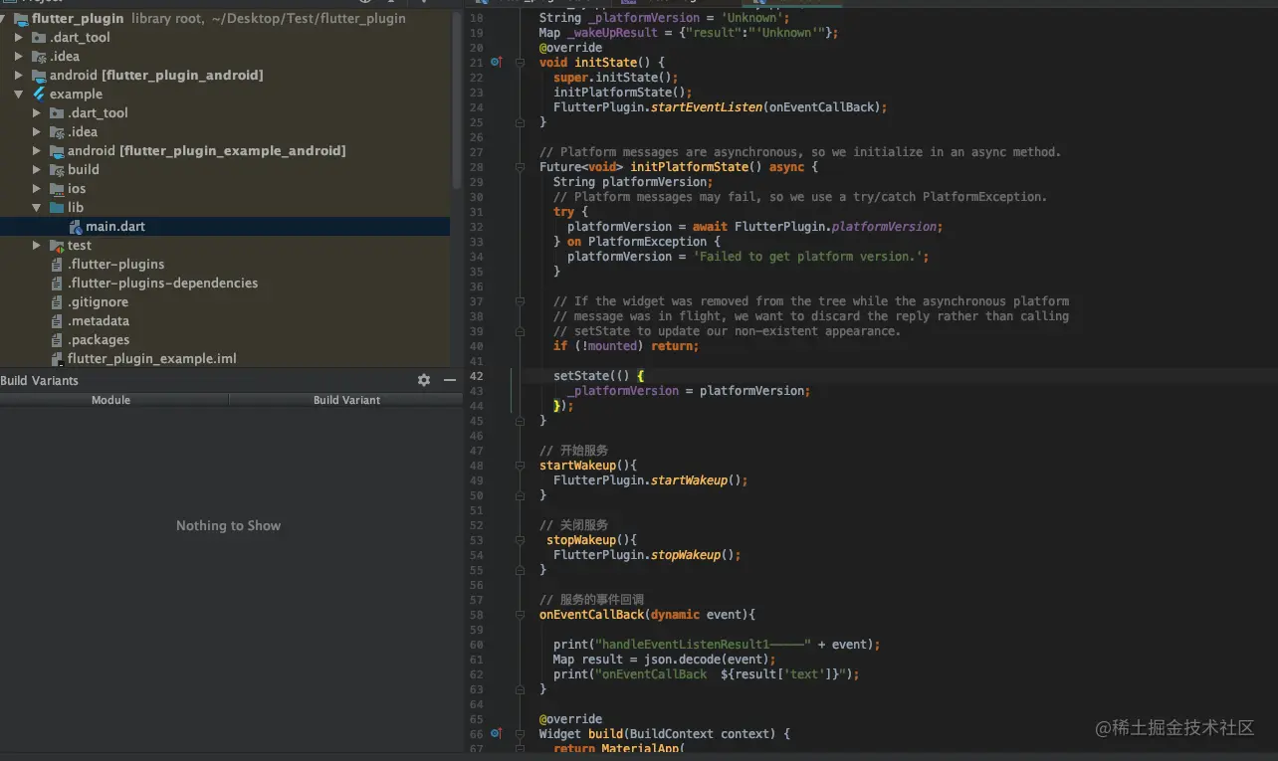Collapse the lib folder

(x=37, y=207)
